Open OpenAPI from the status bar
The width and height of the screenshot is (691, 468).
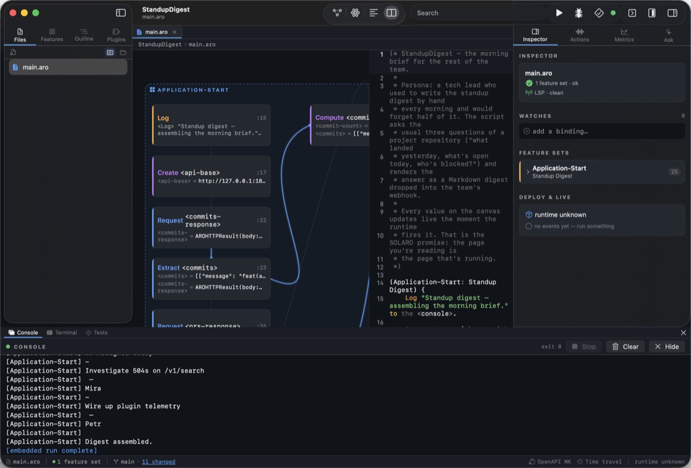pyautogui.click(x=550, y=462)
